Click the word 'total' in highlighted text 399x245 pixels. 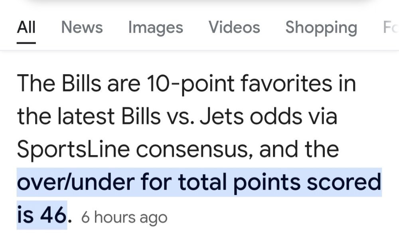202,182
